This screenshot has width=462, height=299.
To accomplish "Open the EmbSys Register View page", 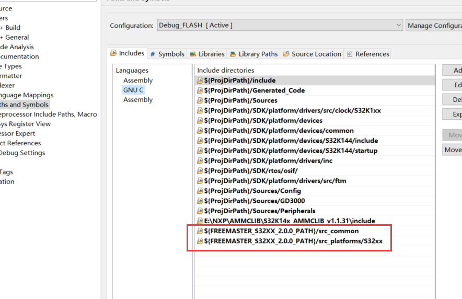I will (x=25, y=124).
